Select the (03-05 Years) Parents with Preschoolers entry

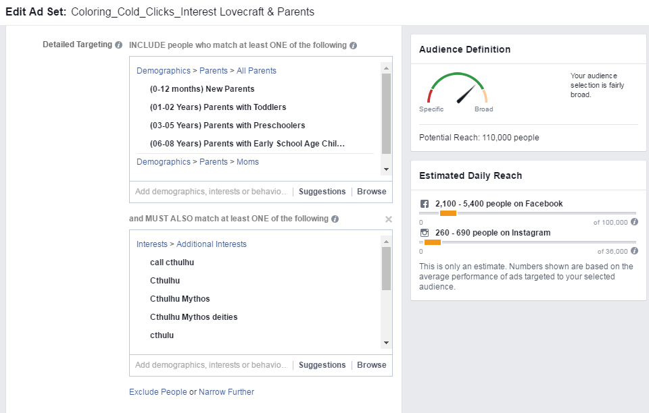coord(228,125)
